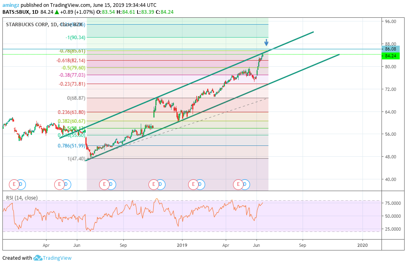The height and width of the screenshot is (265, 407).
Task: Select the rightmost dividend D marker
Action: 245,185
